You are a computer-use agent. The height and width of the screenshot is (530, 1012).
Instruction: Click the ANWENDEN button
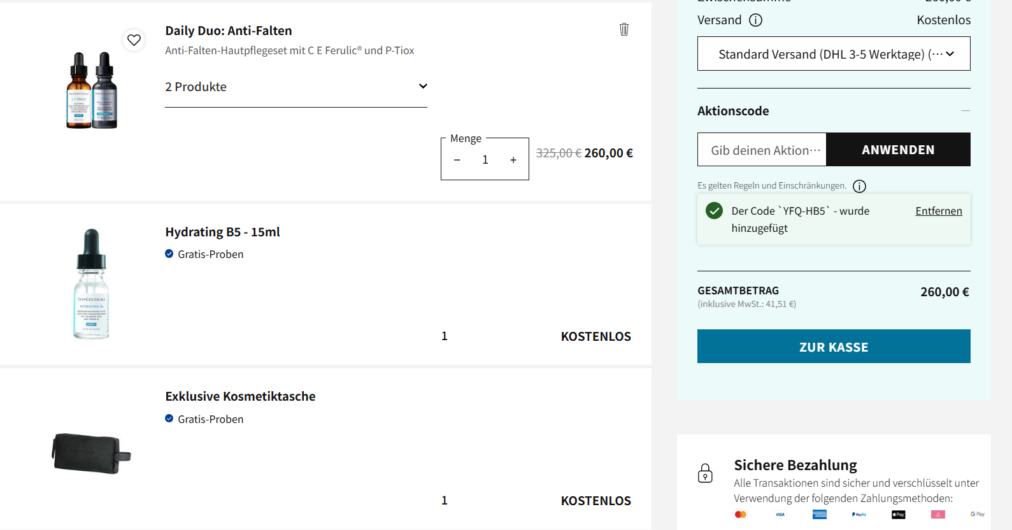(897, 150)
